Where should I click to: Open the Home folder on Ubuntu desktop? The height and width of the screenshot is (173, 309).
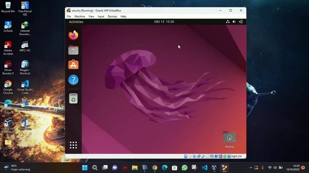pyautogui.click(x=229, y=139)
